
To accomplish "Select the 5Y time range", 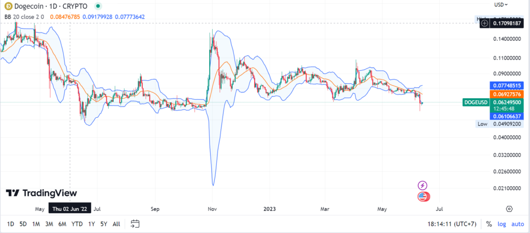I will click(104, 224).
